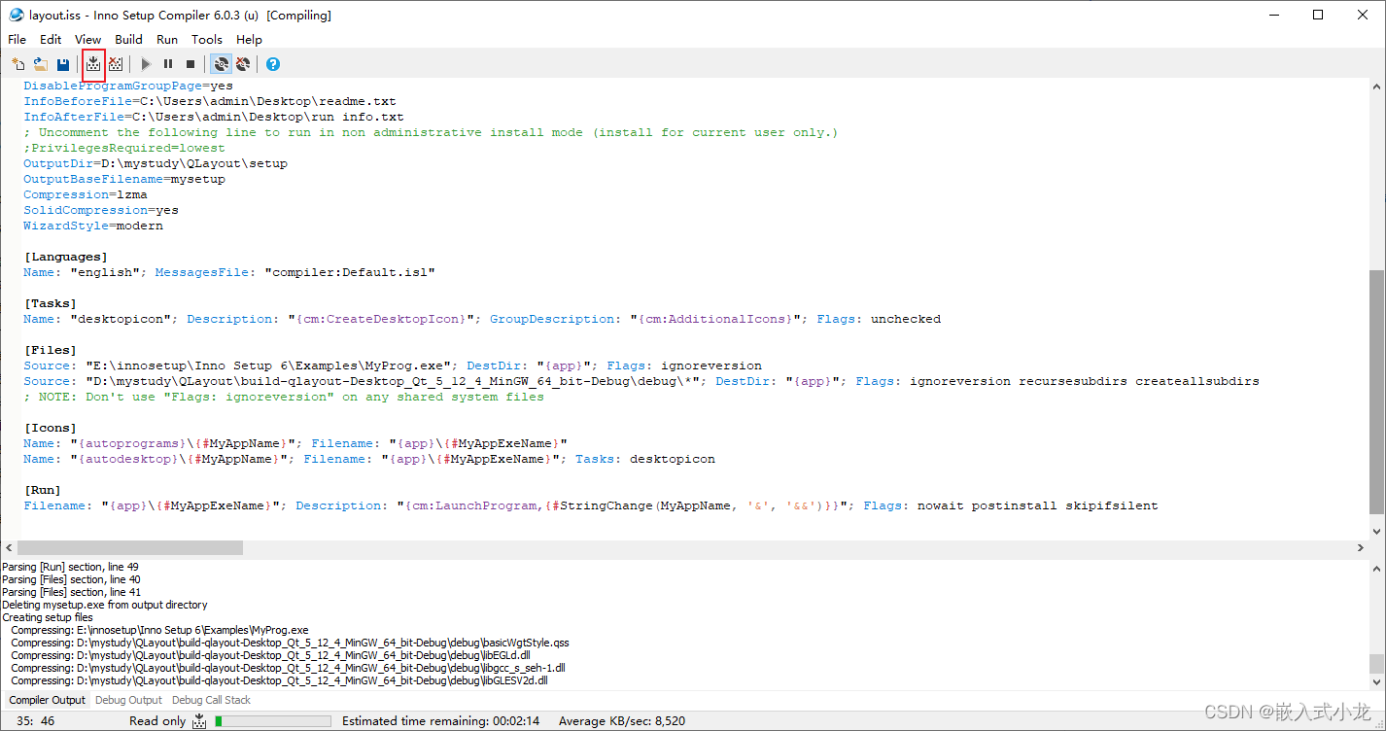Click "compiler:Default.isl" MessagesFile value
The height and width of the screenshot is (731, 1386).
coord(350,272)
